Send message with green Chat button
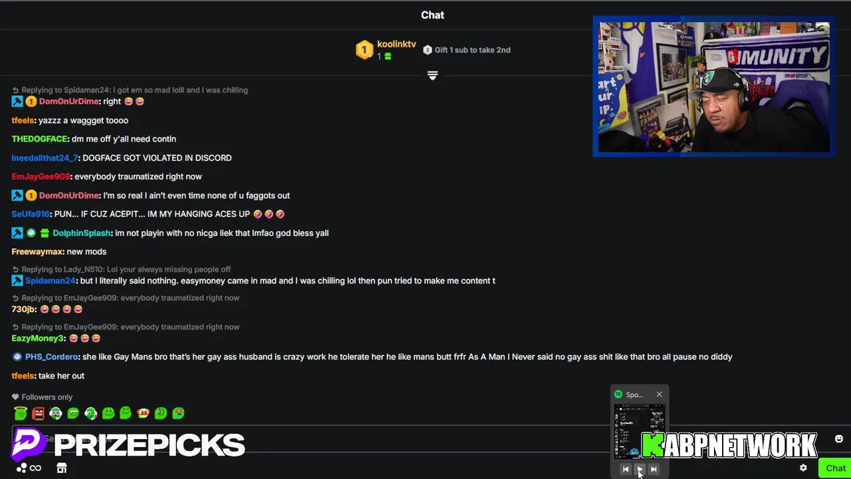This screenshot has height=479, width=851. coord(836,468)
